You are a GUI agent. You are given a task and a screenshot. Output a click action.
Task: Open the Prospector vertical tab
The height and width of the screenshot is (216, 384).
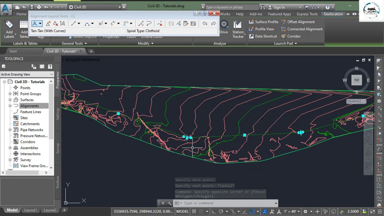tap(58, 80)
